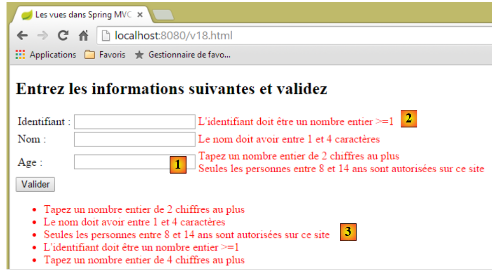
Task: Select the 'Les vues dans Spring MVC' tab
Action: pyautogui.click(x=80, y=15)
